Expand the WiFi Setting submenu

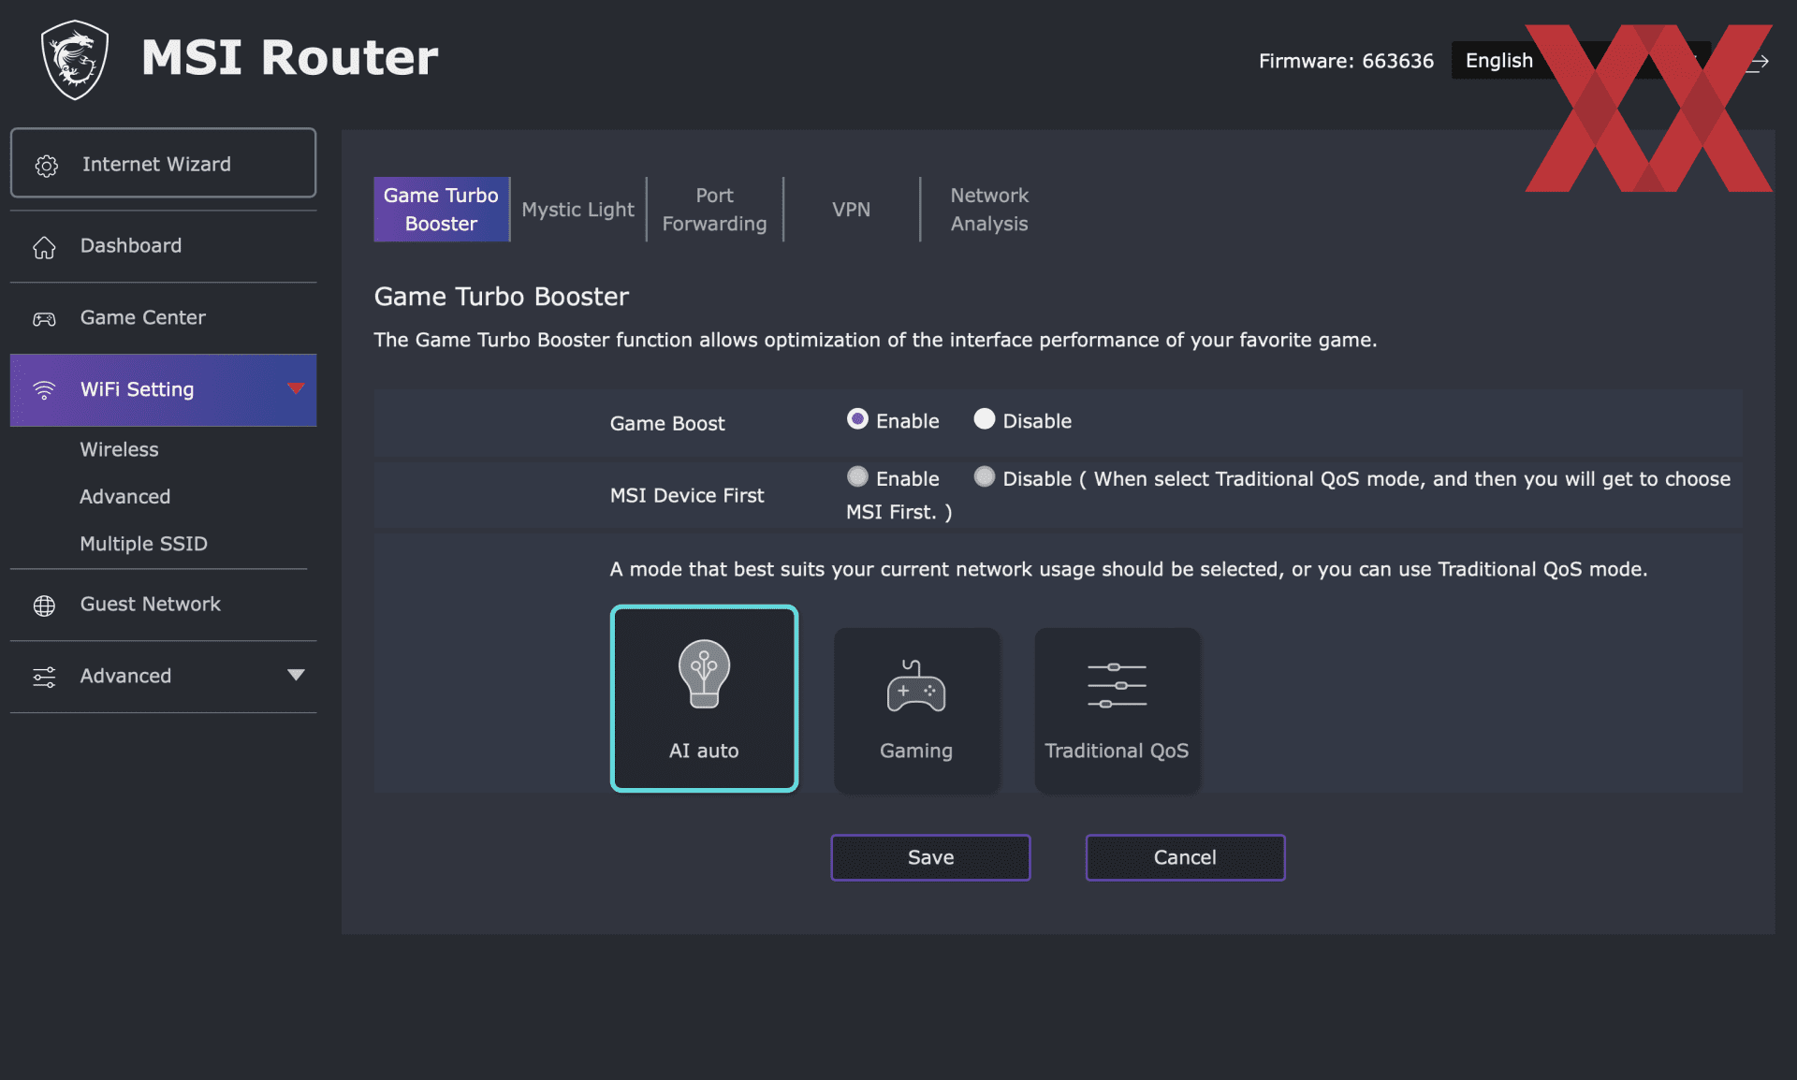point(295,387)
